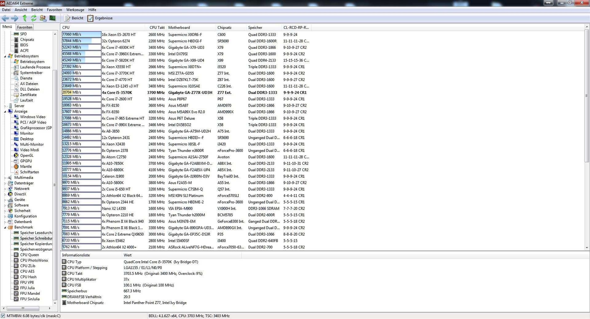This screenshot has height=319, width=590.
Task: Click the green up-arrow toolbar icon
Action: tap(25, 18)
